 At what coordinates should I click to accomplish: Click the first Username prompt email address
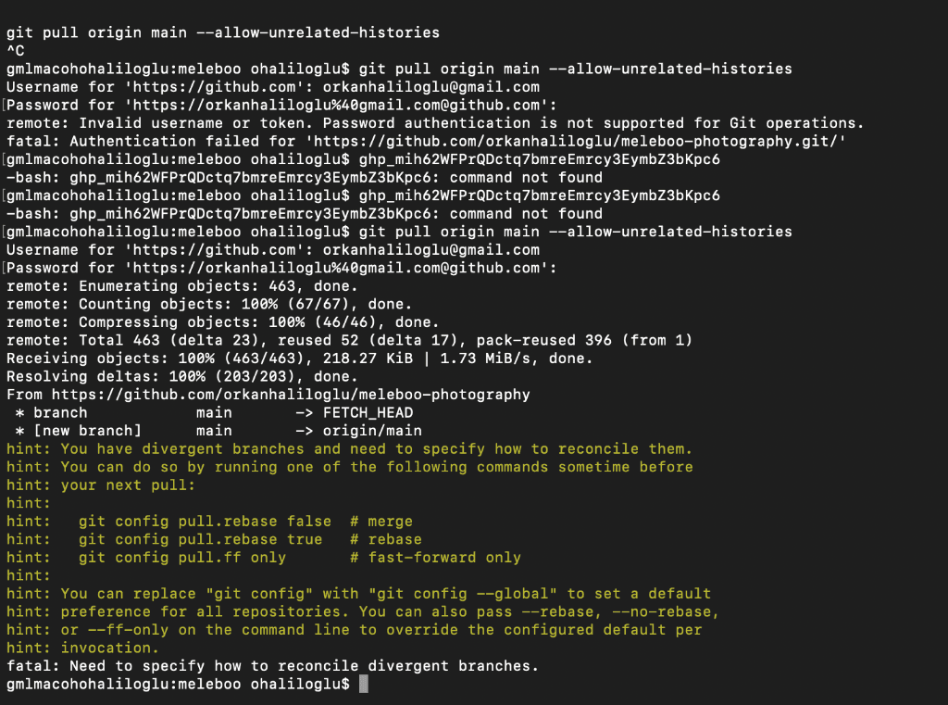[431, 87]
